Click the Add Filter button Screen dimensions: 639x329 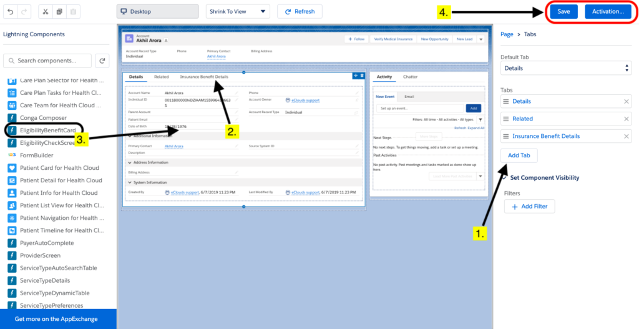coord(529,206)
